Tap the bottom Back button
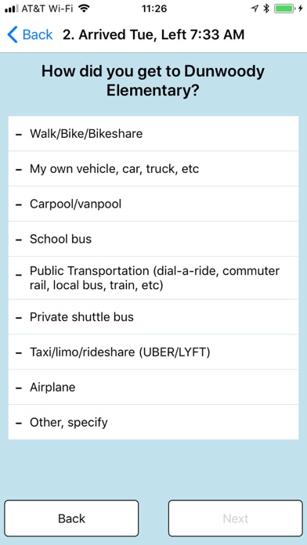The height and width of the screenshot is (545, 307). [x=71, y=518]
